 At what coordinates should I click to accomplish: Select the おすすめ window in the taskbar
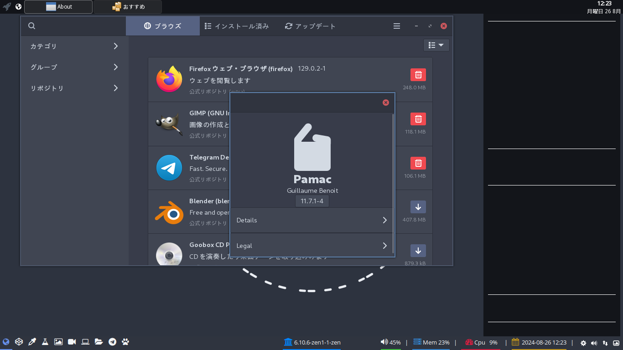click(128, 6)
